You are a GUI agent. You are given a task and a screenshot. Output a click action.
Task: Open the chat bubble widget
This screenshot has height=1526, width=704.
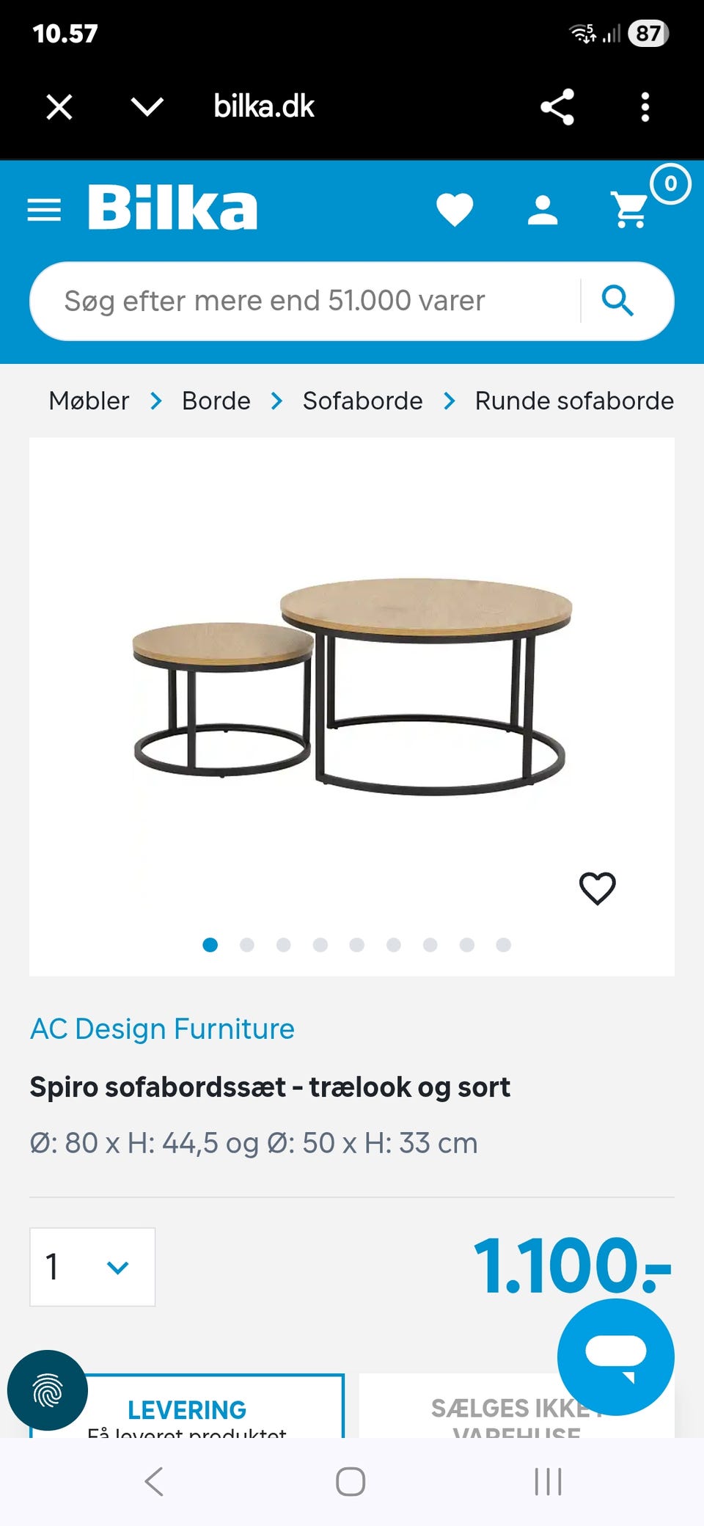(x=615, y=1356)
